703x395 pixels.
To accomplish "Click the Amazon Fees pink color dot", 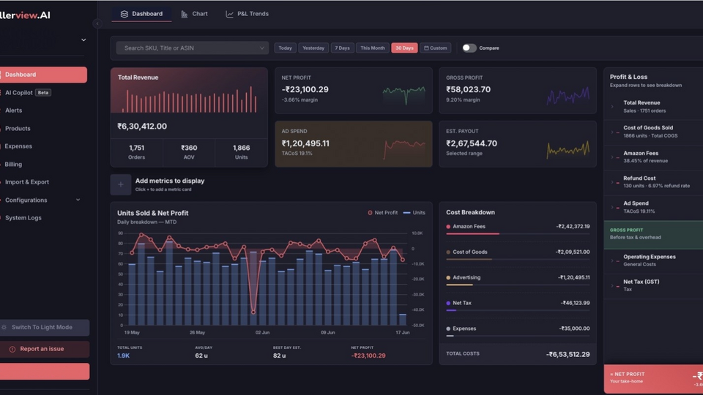I will coord(448,227).
